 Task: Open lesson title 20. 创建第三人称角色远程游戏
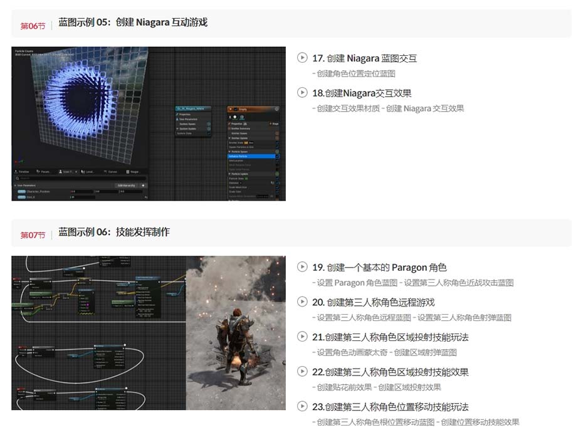tap(373, 303)
